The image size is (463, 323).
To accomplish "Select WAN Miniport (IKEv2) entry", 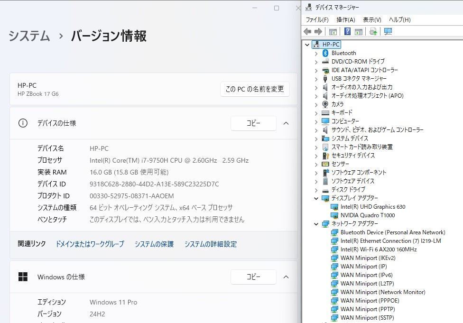I will (368, 258).
